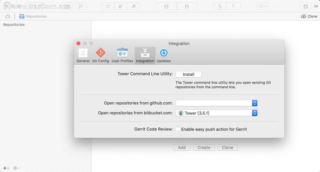The height and width of the screenshot is (172, 320).
Task: Click the Merge toolbar icon
Action: [220, 6]
